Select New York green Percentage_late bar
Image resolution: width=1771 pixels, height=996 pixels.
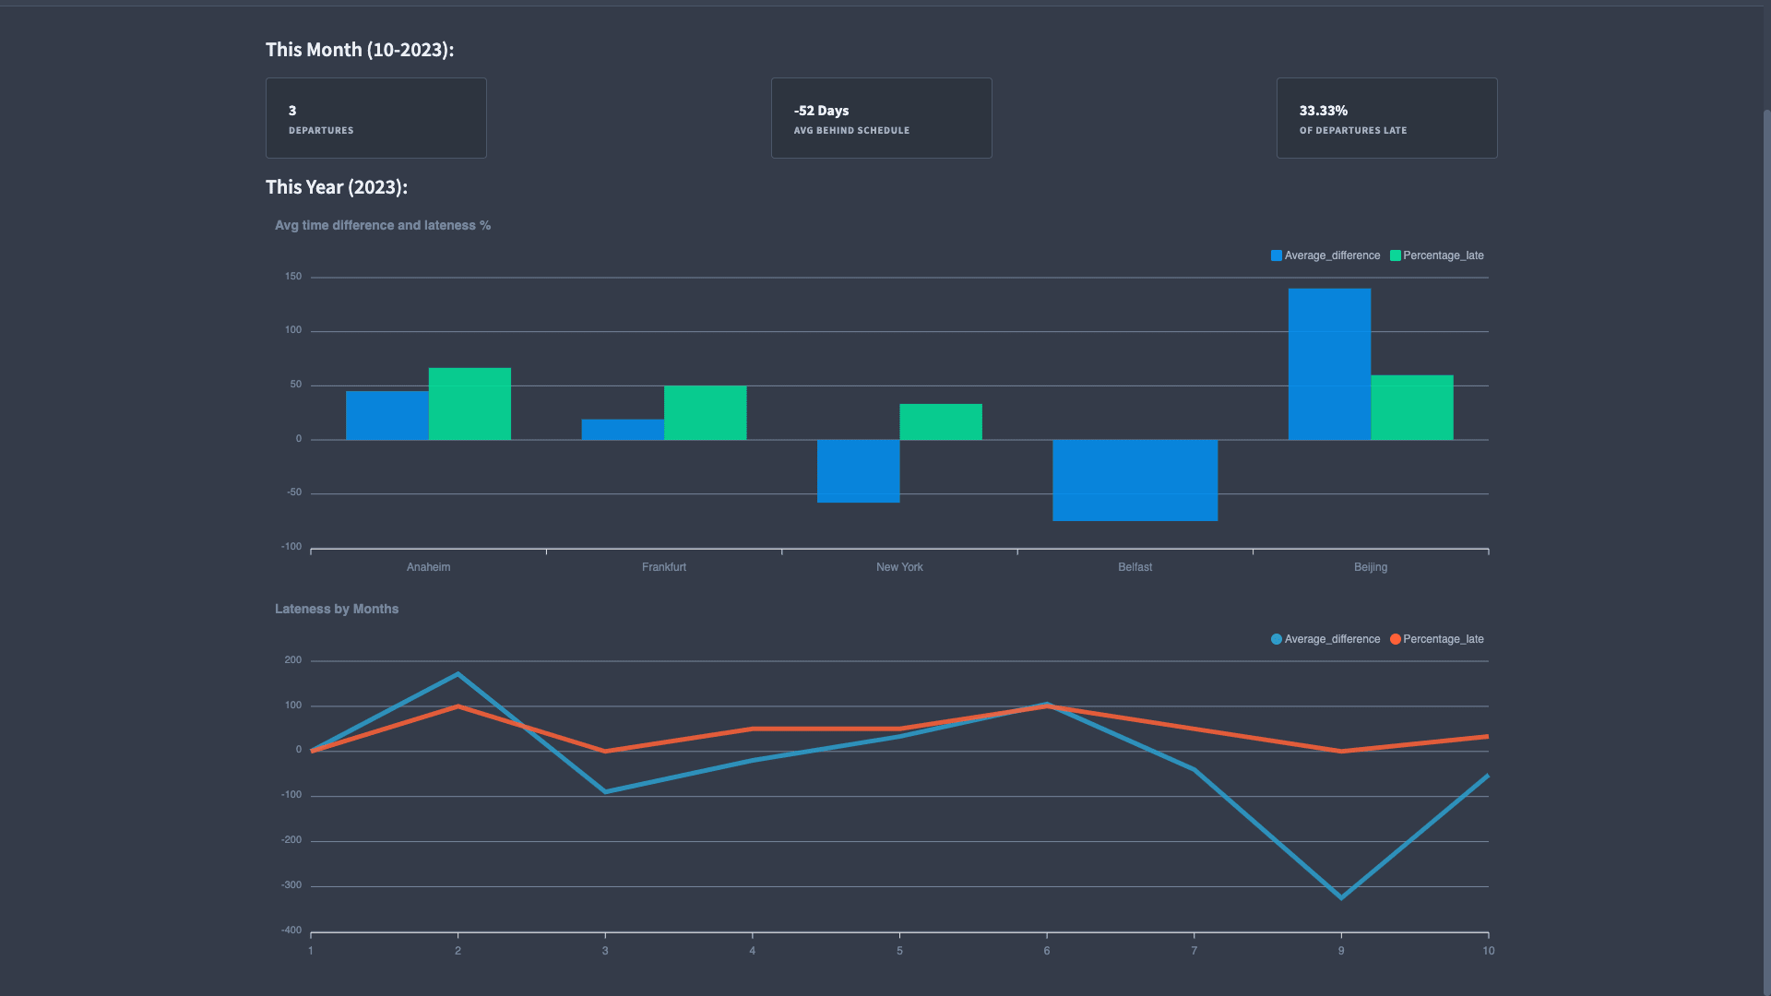point(941,421)
